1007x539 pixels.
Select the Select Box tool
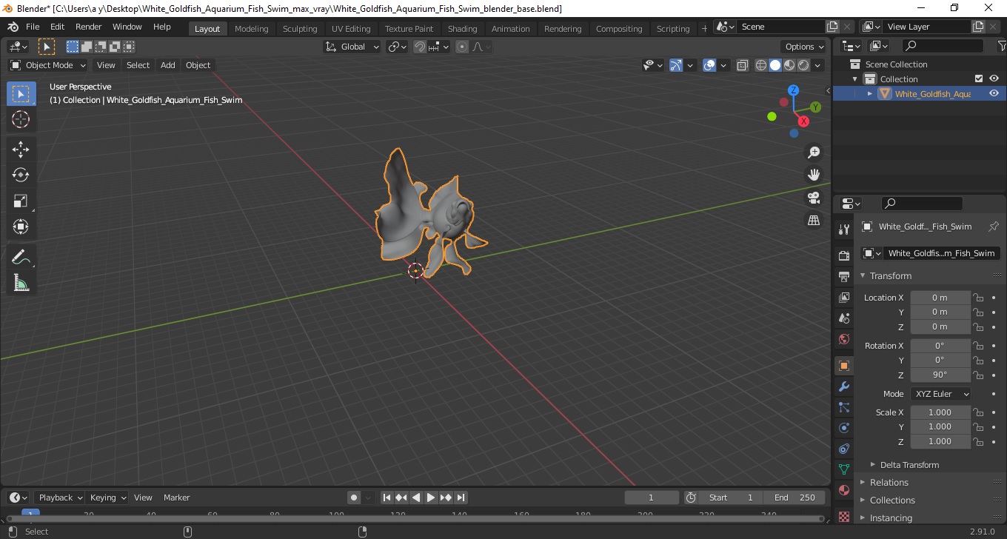(x=21, y=94)
